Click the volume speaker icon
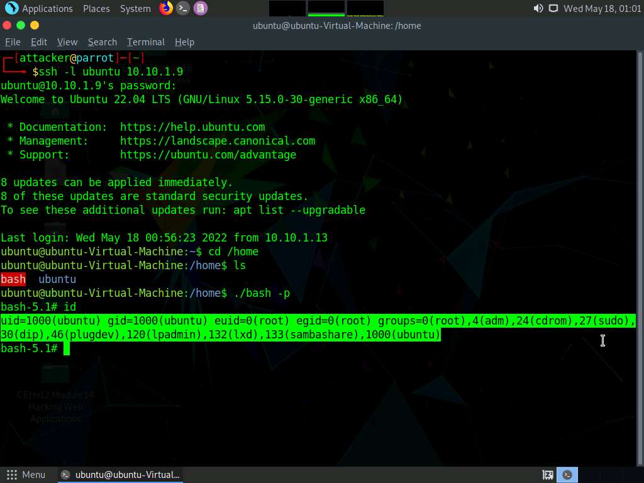The height and width of the screenshot is (483, 644). [538, 8]
